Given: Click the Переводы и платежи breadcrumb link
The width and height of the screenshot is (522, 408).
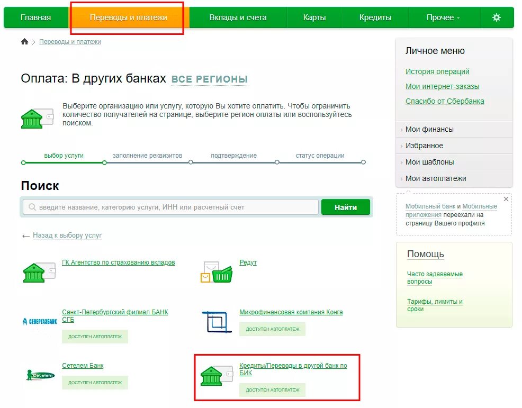Looking at the screenshot, I should (70, 42).
